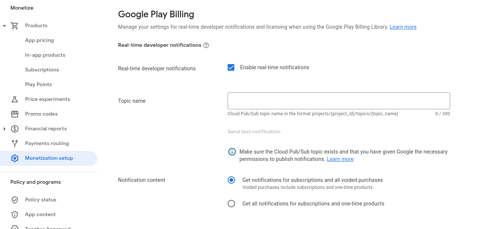This screenshot has height=229, width=490.
Task: Select notifications for subscriptions and all voided purchases
Action: [231, 180]
